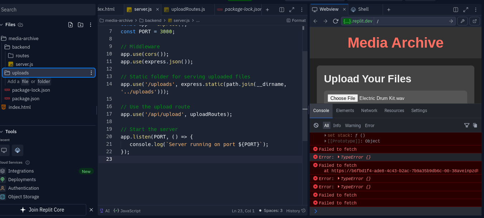Viewport: 484px width, 218px height.
Task: Click the console filter funnel icon
Action: pos(466,125)
